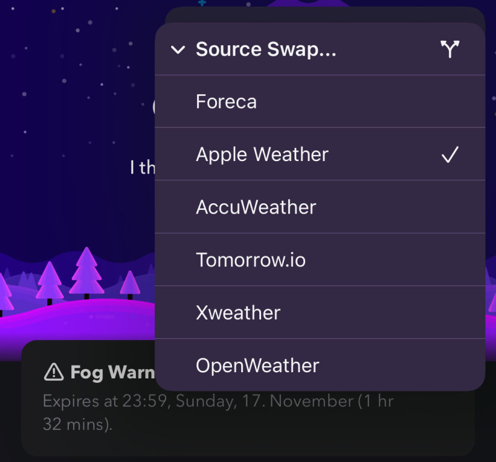Screen dimensions: 496x462
Task: Tap the tallest purple pine tree
Action: 86,272
